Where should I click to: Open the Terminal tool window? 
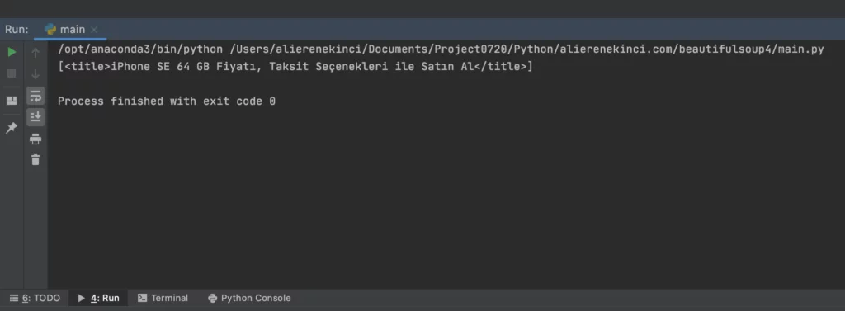[163, 298]
